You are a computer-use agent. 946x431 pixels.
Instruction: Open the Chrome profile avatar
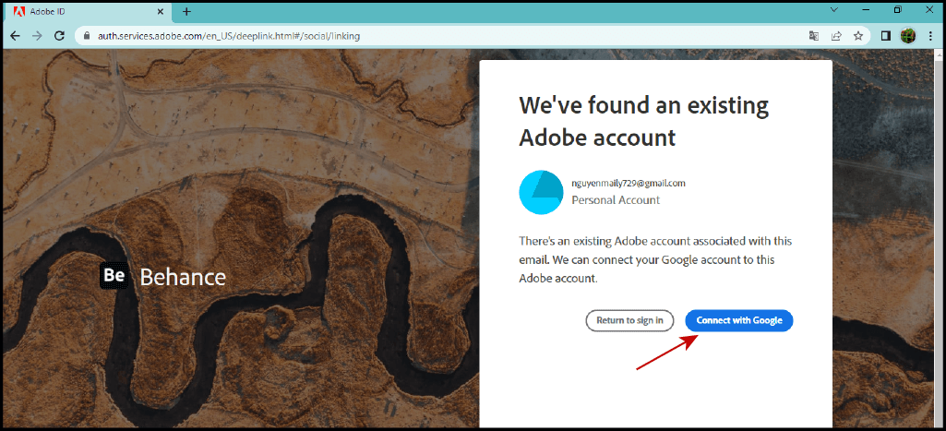click(907, 36)
